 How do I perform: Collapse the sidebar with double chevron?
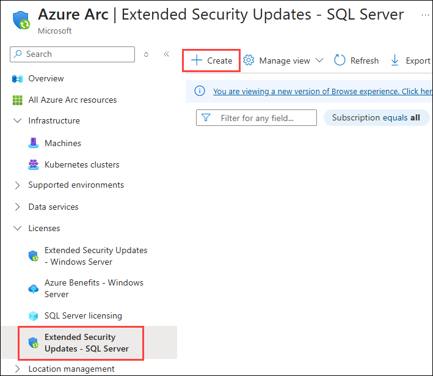point(166,54)
